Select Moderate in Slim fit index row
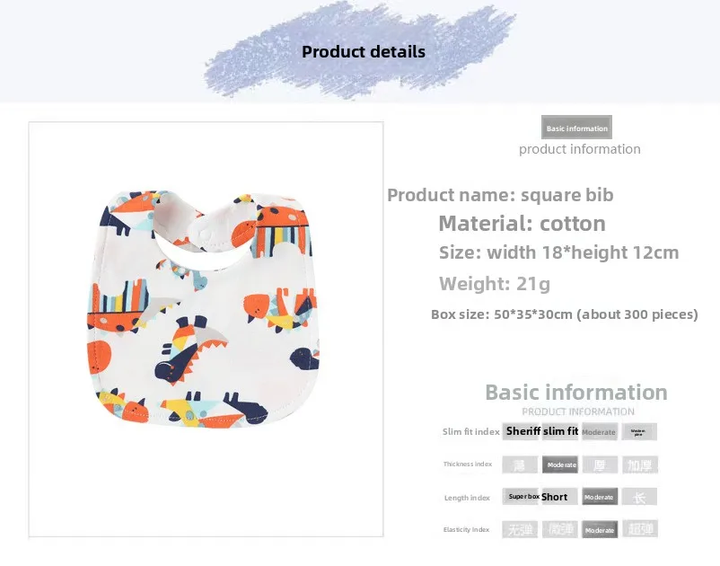 (600, 432)
